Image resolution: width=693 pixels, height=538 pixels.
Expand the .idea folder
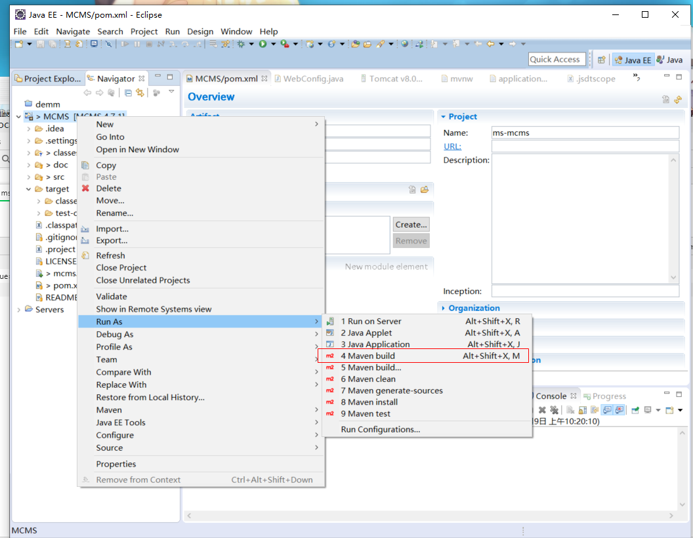point(29,129)
